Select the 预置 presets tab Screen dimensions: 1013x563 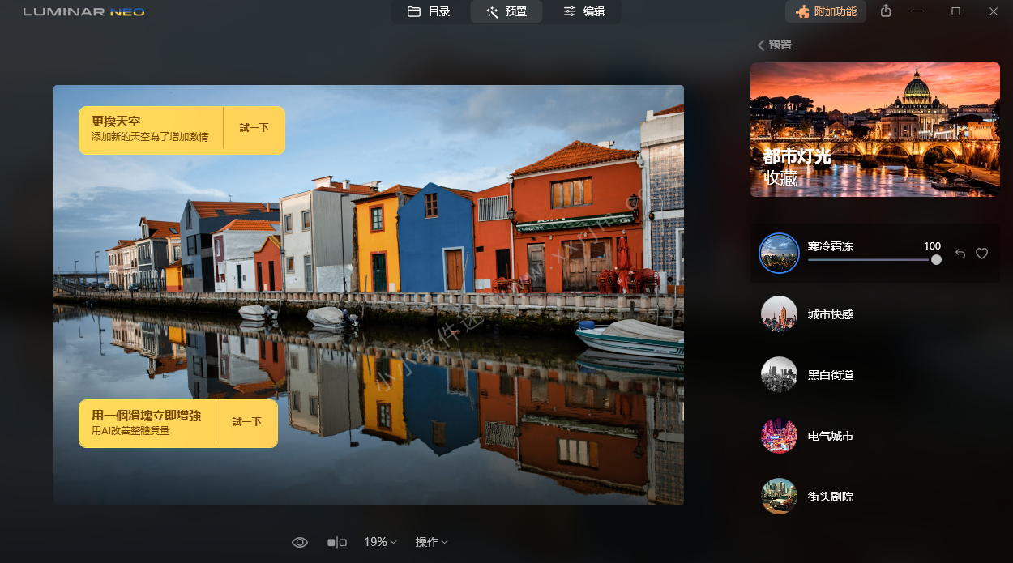pyautogui.click(x=506, y=11)
